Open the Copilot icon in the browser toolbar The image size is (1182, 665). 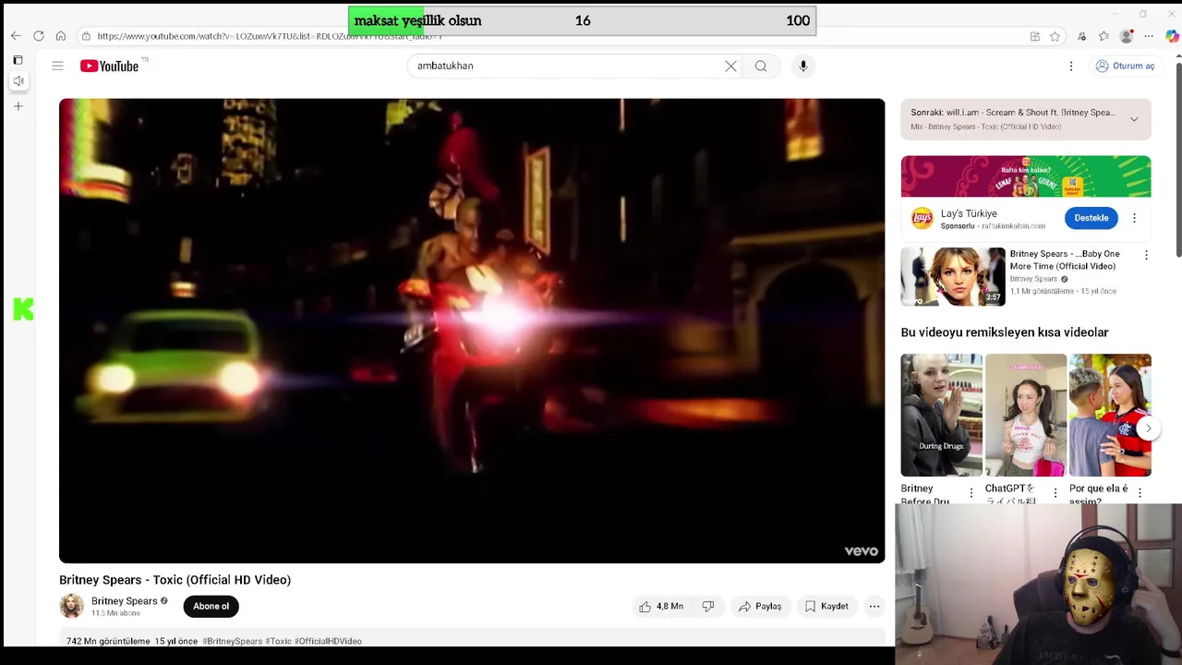pyautogui.click(x=1172, y=36)
